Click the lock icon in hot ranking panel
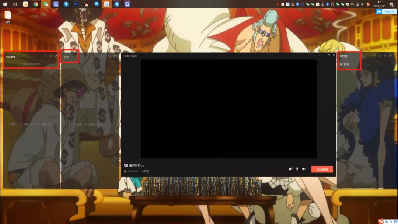 pyautogui.click(x=45, y=56)
